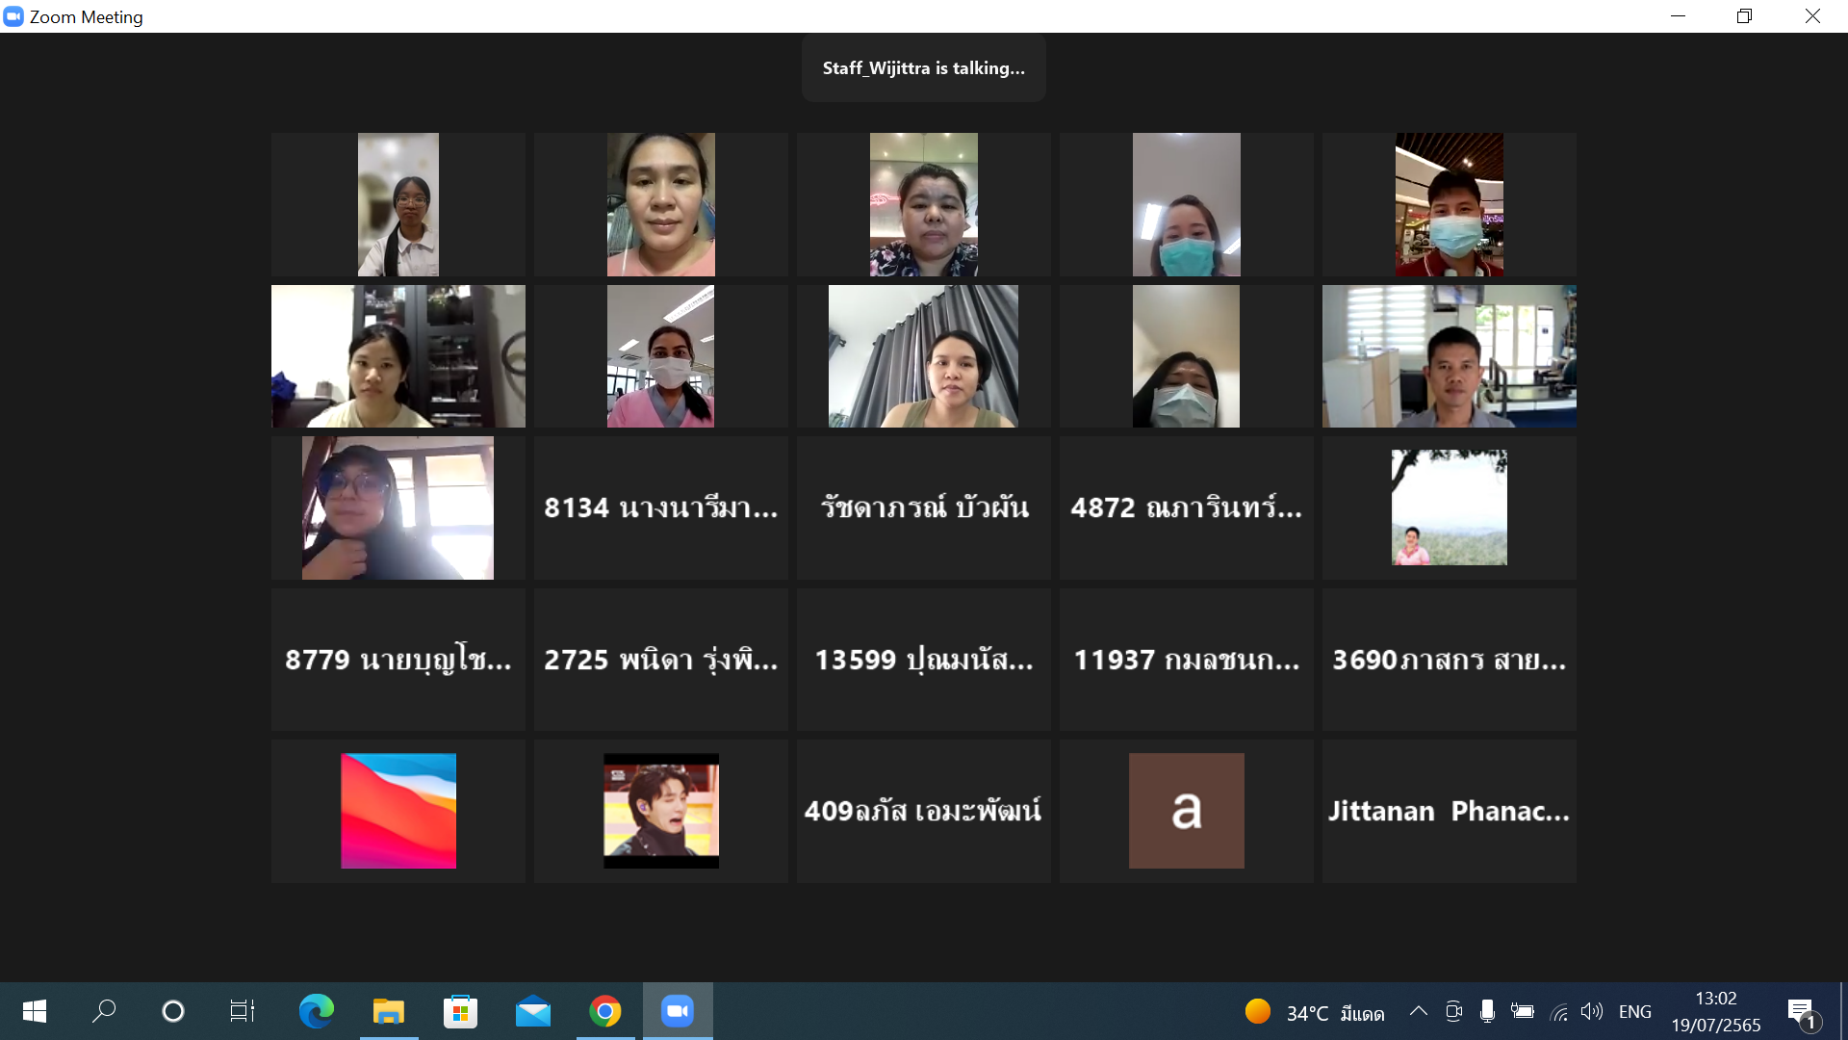Open Microsoft Store icon

[x=460, y=1011]
